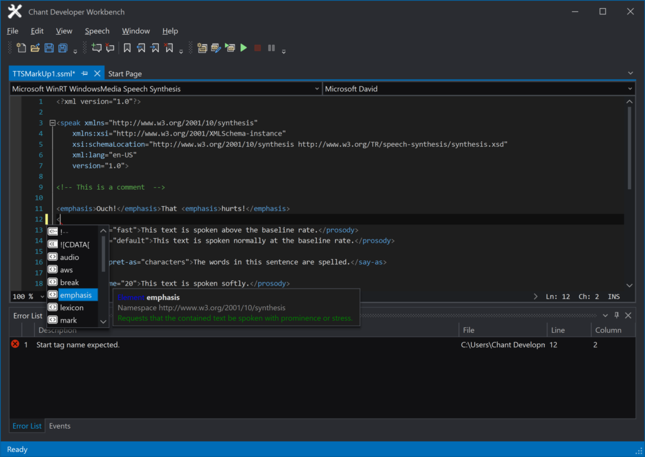Click the run-in-window toolbar icon
Image resolution: width=645 pixels, height=457 pixels.
coord(230,48)
